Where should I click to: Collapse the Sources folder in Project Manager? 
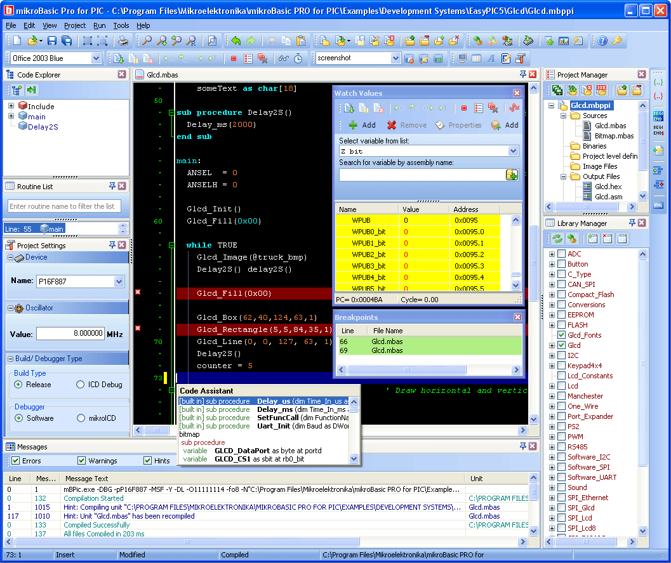(564, 116)
